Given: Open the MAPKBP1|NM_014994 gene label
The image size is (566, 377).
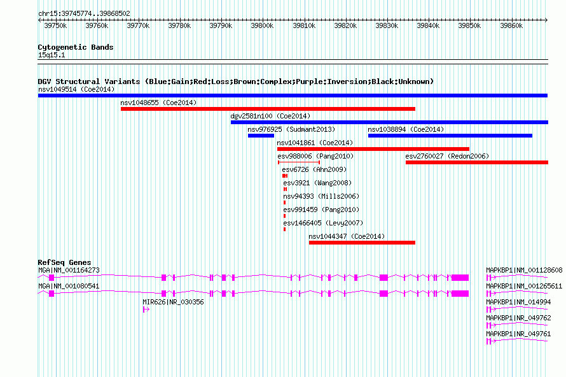Looking at the screenshot, I should click(x=518, y=302).
